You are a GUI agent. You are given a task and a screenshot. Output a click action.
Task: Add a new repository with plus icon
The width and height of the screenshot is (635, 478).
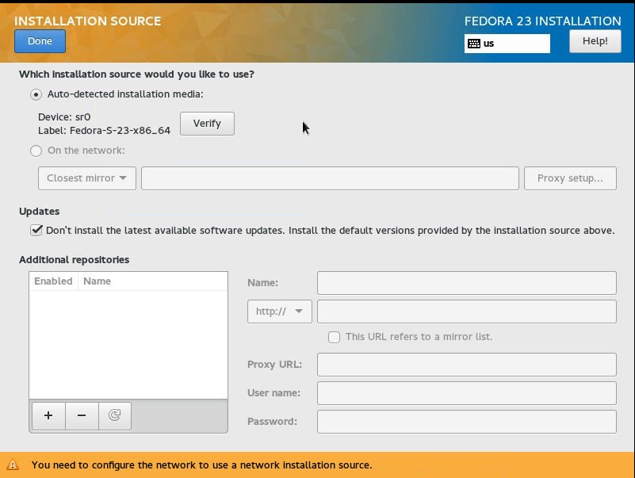point(48,415)
